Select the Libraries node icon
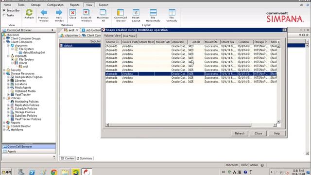The height and width of the screenshot is (175, 311). click(x=12, y=81)
